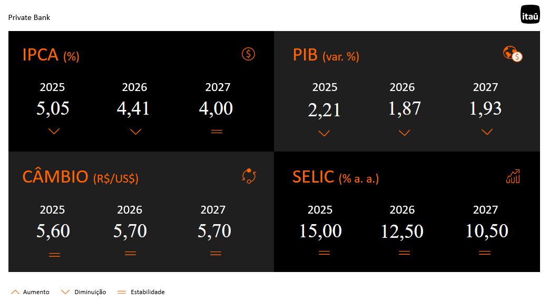The image size is (549, 302).
Task: Click the Estabilidade legend icon
Action: point(122,292)
